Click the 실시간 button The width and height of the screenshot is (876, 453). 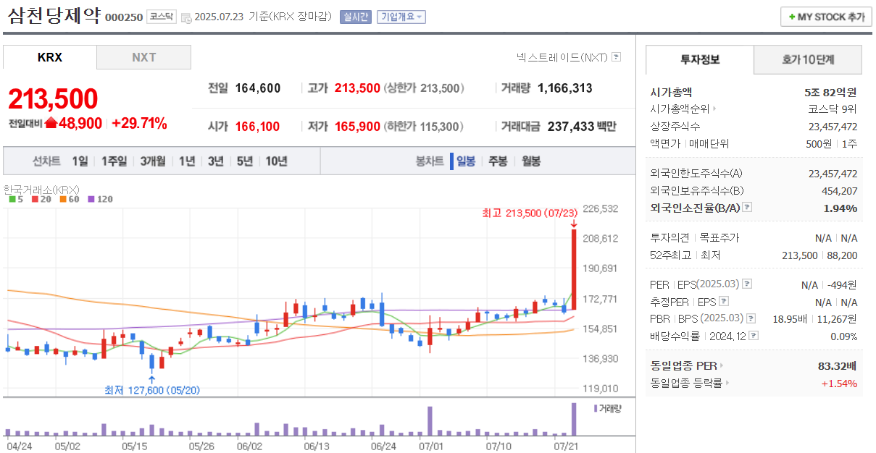coord(355,17)
